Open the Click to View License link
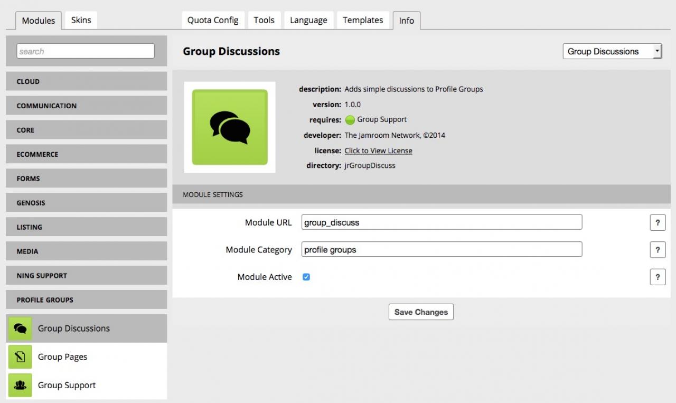Screen dimensions: 676x403 (x=378, y=151)
